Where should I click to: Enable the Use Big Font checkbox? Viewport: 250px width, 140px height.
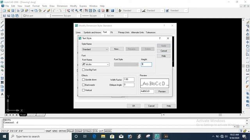pos(83,70)
